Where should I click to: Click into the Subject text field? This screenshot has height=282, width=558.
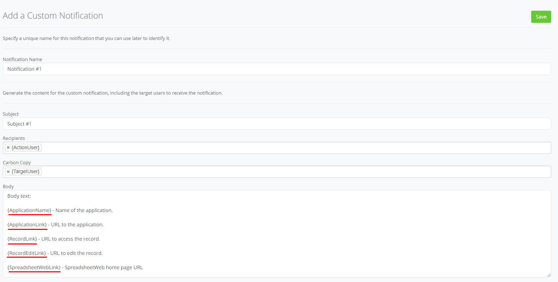[277, 124]
